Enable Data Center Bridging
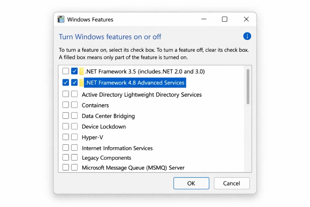The height and width of the screenshot is (207, 310). [x=75, y=115]
